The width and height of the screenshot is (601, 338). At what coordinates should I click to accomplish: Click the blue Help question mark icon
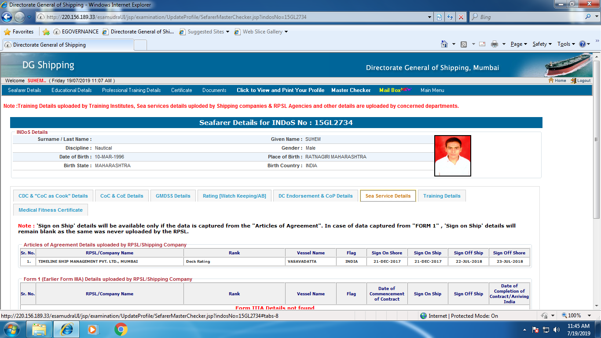[582, 44]
